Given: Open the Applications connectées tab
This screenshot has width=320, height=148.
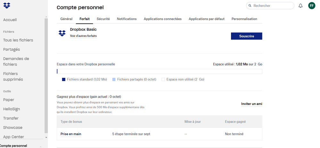Looking at the screenshot, I should click(x=162, y=19).
